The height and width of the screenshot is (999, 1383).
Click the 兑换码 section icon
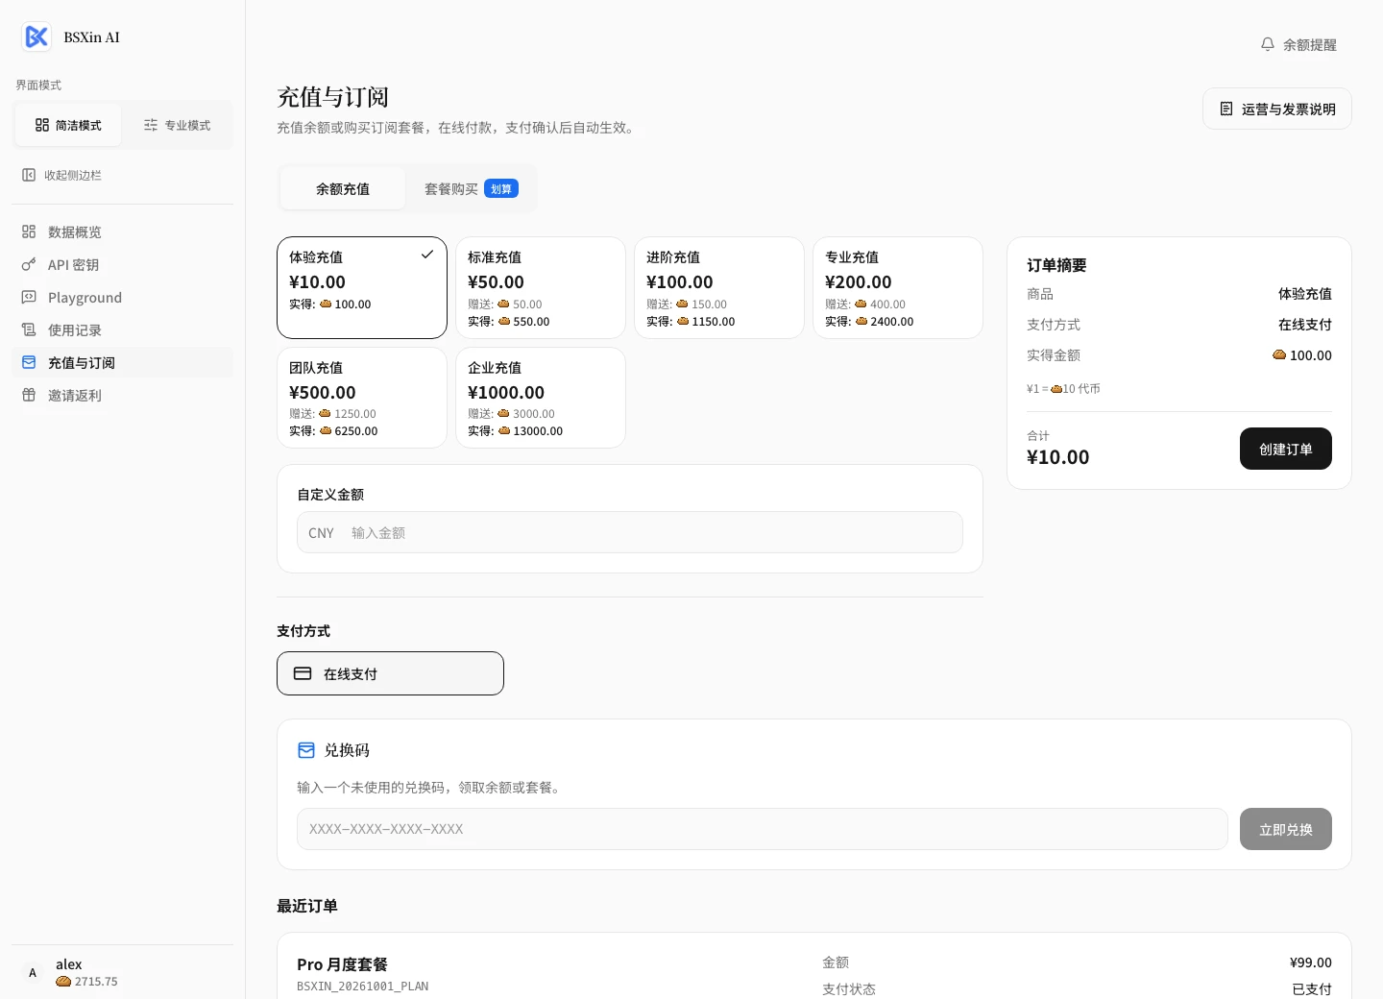point(306,750)
